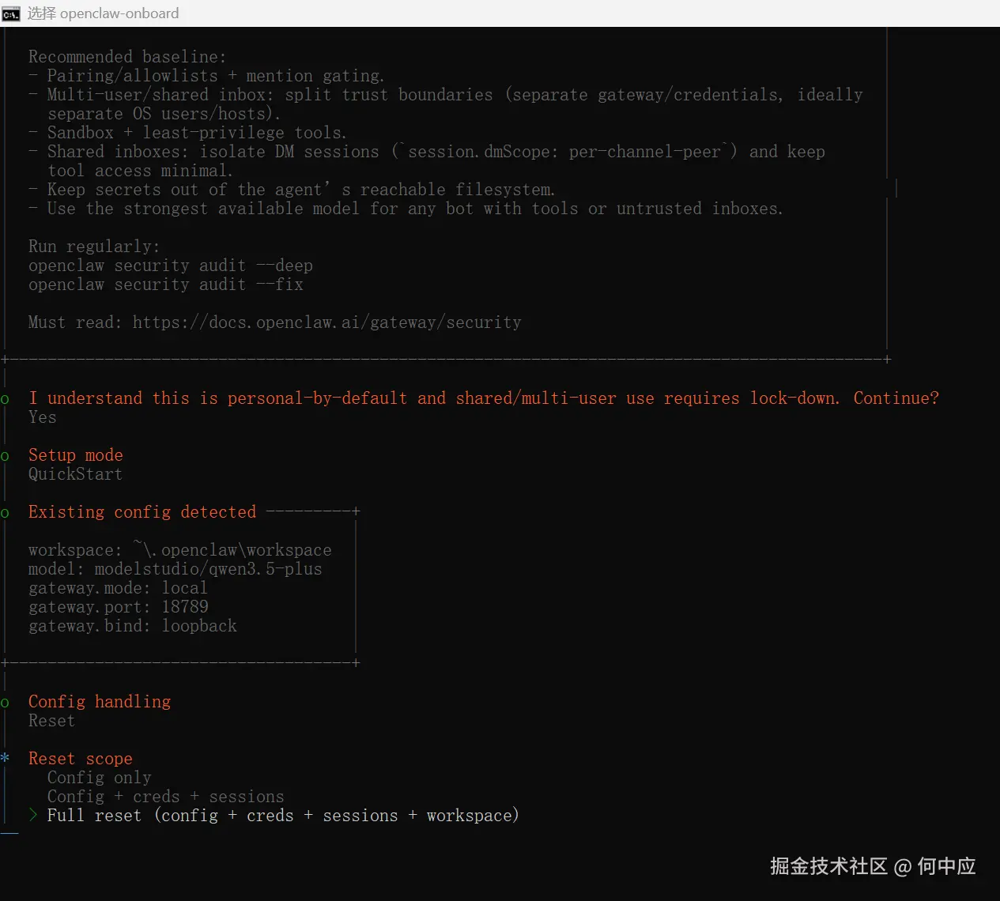Screen dimensions: 1000x901
Task: Click the 'openclaw security audit --fix' command
Action: point(166,285)
